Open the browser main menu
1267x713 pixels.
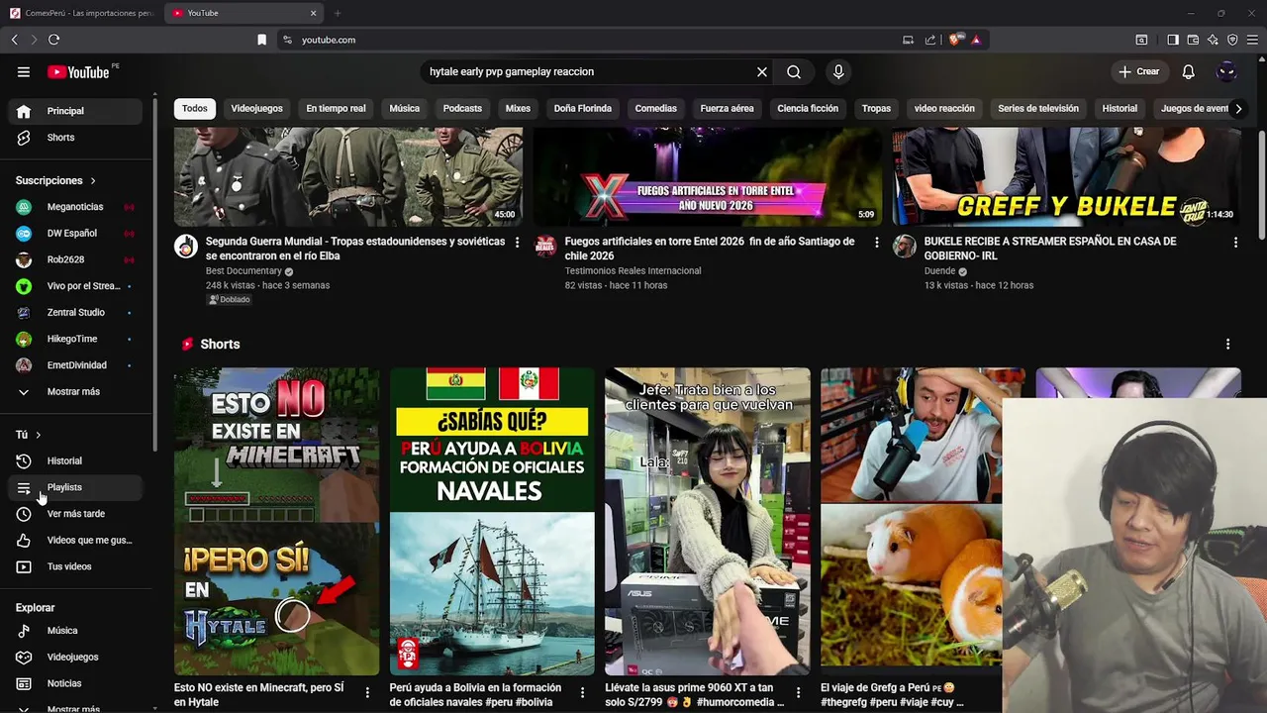click(1252, 40)
